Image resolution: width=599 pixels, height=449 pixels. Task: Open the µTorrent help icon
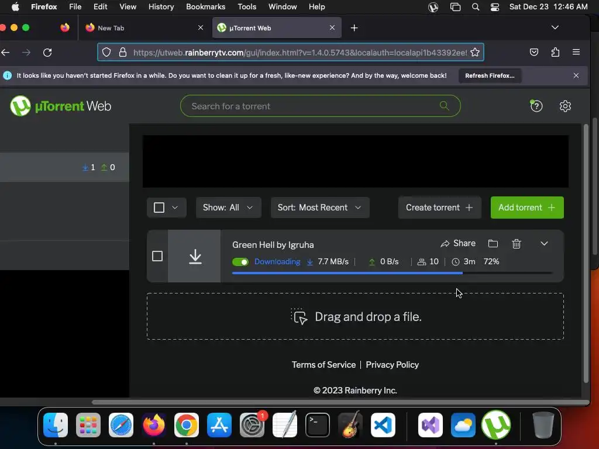pyautogui.click(x=536, y=106)
